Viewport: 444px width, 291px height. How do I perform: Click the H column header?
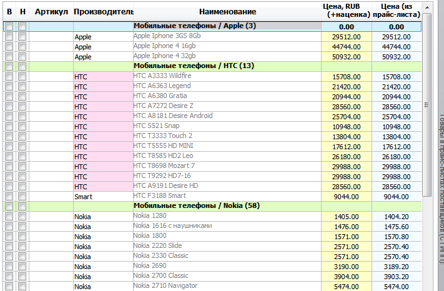tap(22, 12)
